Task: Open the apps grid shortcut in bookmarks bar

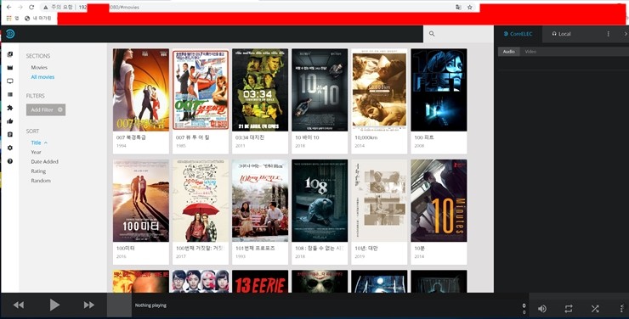Action: point(8,18)
